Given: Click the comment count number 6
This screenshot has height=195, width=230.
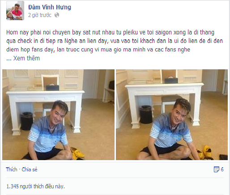Looking at the screenshot, I should pos(222,170).
